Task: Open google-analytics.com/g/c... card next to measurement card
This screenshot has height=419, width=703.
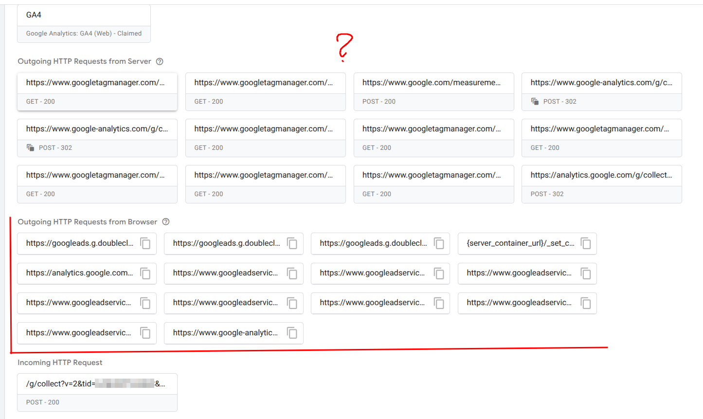Action: 602,91
